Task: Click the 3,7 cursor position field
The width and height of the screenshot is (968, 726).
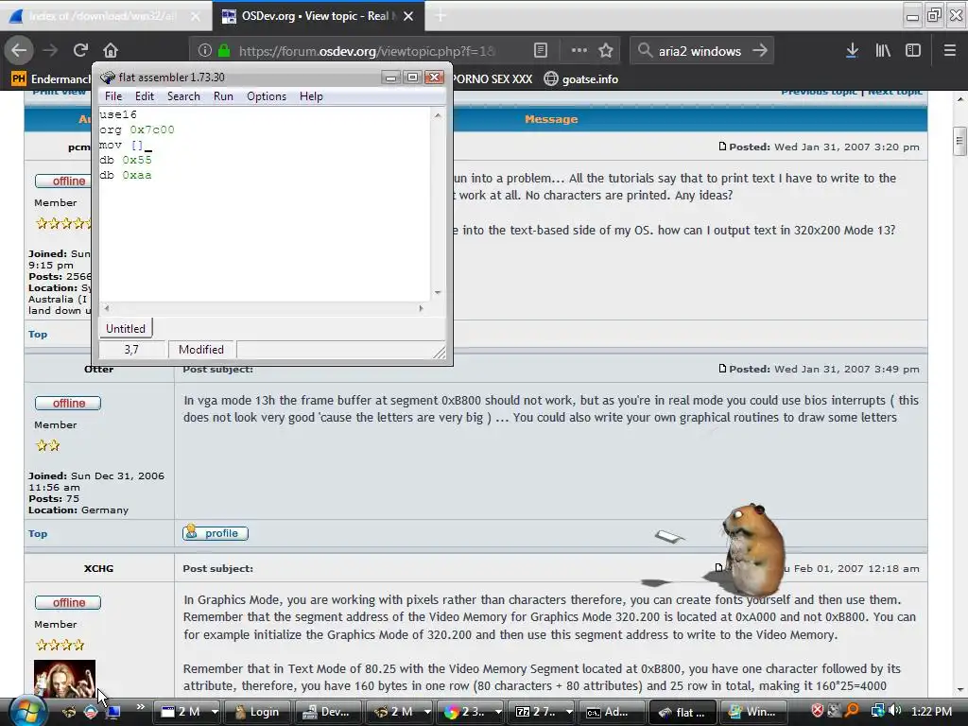Action: point(133,350)
